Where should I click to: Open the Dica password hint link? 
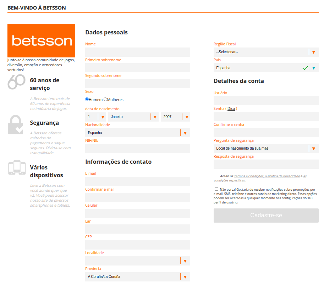coord(231,108)
